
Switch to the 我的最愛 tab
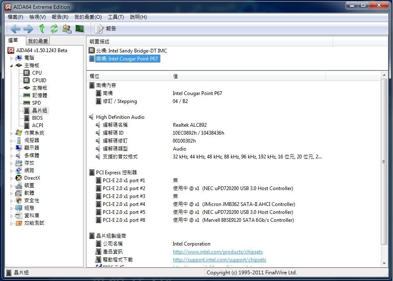point(38,41)
